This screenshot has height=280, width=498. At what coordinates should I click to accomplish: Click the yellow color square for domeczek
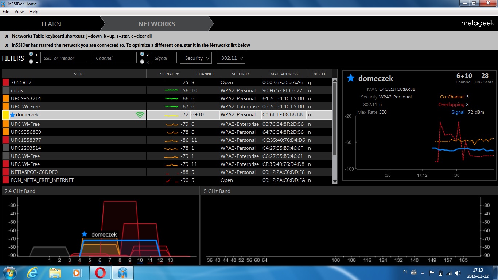5,115
